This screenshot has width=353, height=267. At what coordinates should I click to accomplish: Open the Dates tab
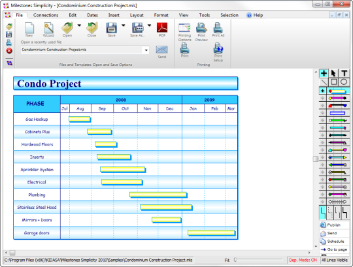[x=93, y=15]
